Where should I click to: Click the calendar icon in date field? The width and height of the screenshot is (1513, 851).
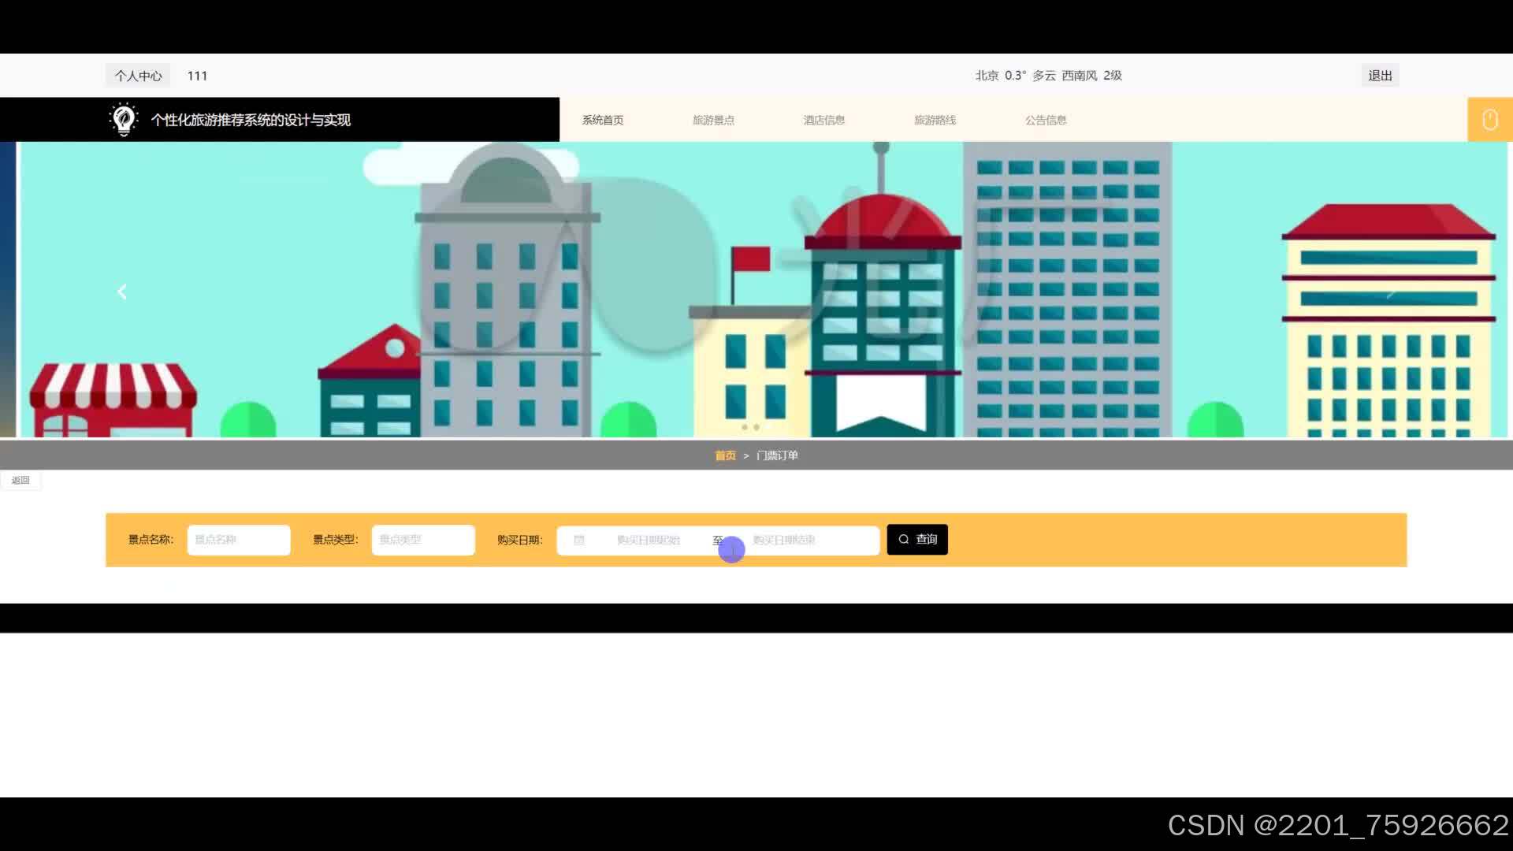[x=579, y=540]
